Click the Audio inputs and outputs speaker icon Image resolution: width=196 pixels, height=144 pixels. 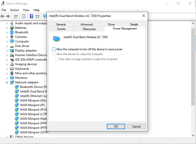point(12,23)
